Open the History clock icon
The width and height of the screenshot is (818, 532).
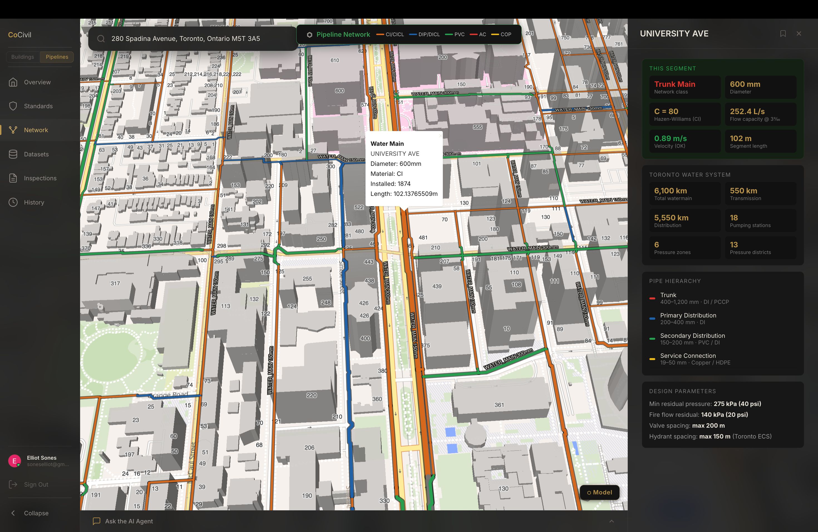click(x=13, y=202)
